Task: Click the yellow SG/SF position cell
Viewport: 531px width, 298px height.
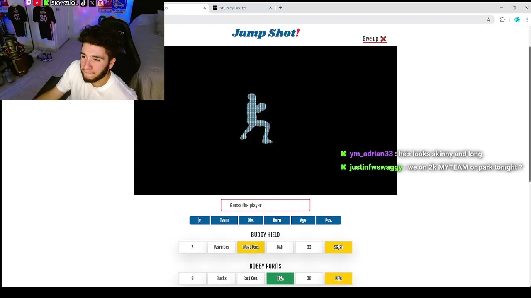Action: click(339, 247)
